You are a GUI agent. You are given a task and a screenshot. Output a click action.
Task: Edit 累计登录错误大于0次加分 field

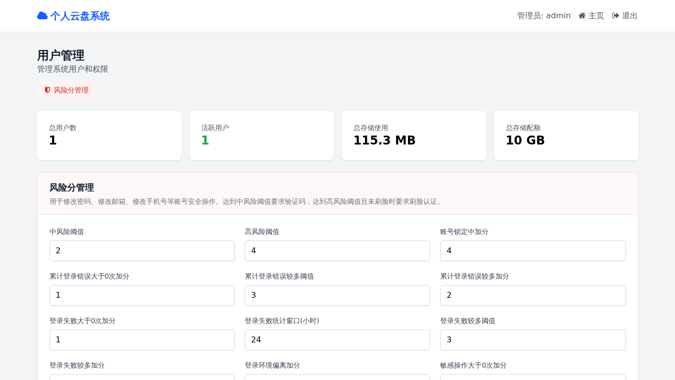coord(142,295)
